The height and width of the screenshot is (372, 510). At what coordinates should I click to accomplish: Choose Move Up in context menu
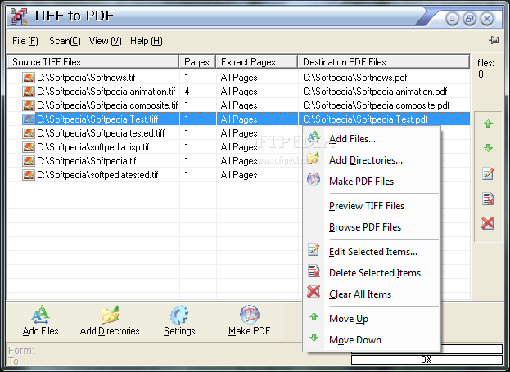click(372, 319)
